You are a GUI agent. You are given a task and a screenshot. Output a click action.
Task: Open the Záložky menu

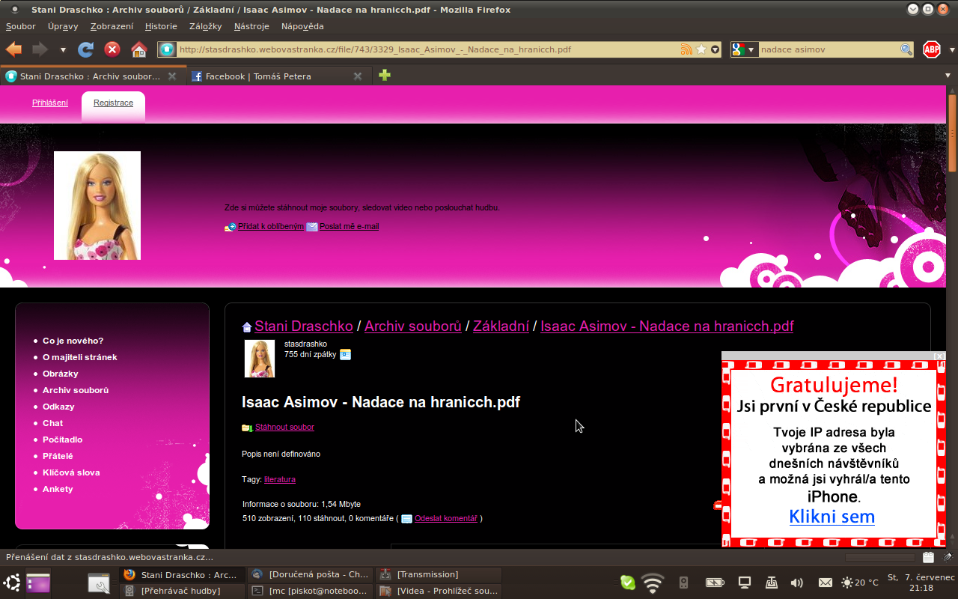coord(206,26)
